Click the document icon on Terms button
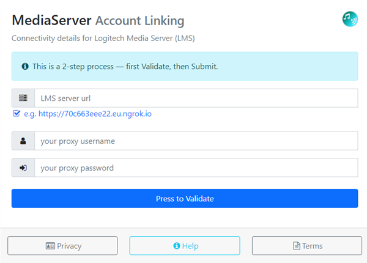Image resolution: width=367 pixels, height=263 pixels. tap(296, 246)
